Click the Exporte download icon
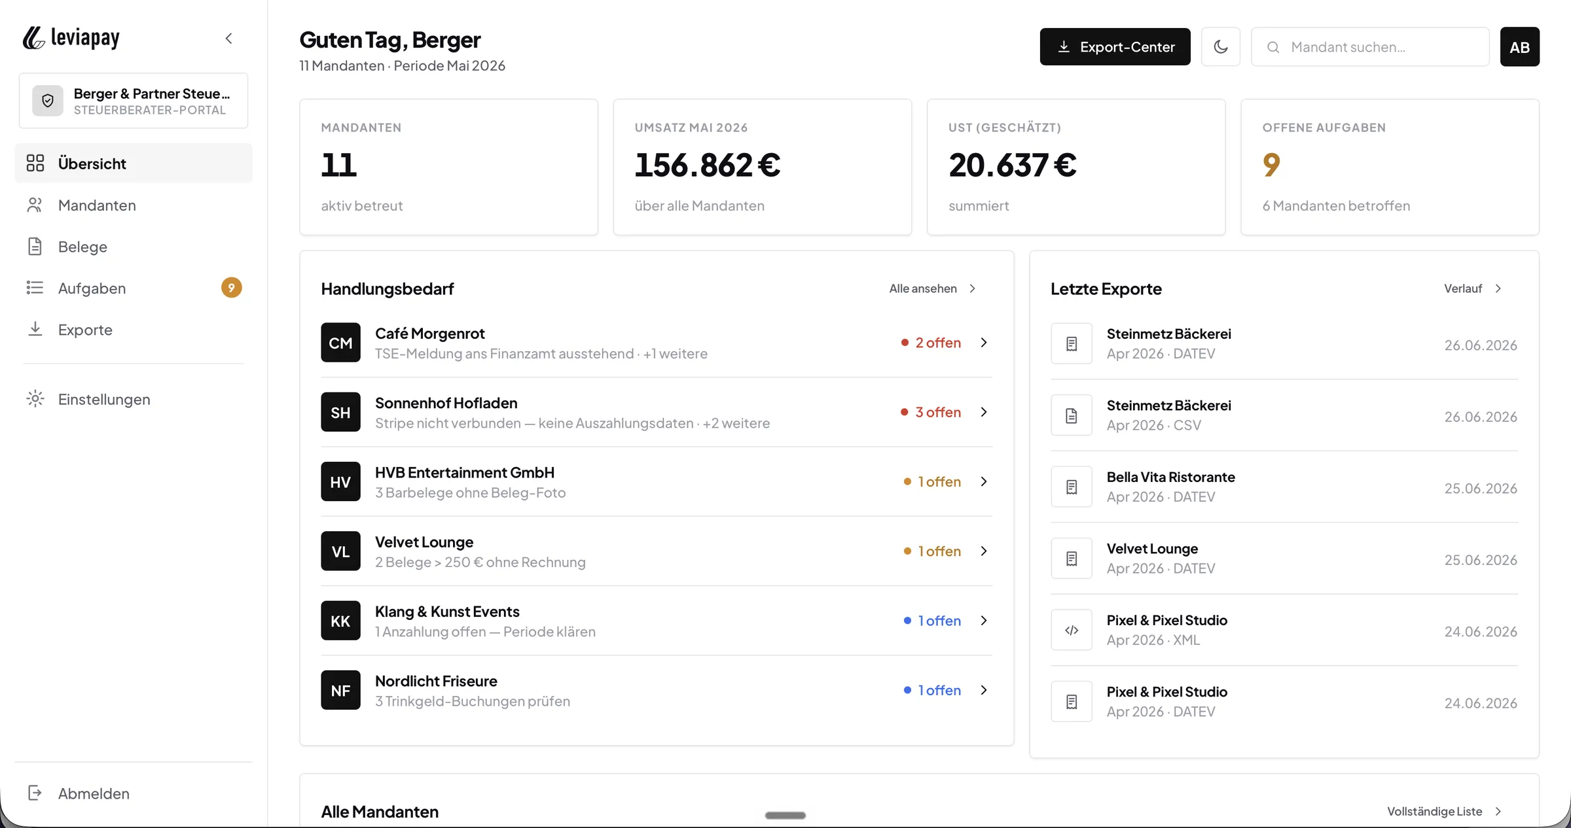The image size is (1571, 828). coord(35,330)
